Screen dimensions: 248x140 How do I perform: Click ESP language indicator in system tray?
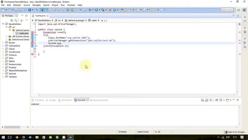click(228, 137)
